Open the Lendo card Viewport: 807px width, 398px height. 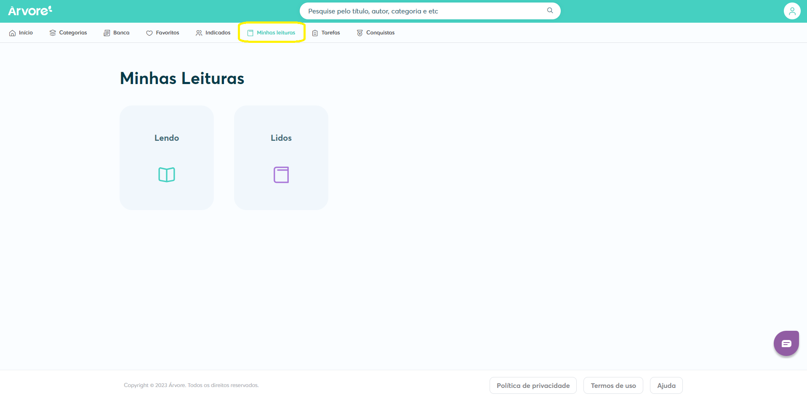[x=167, y=158]
